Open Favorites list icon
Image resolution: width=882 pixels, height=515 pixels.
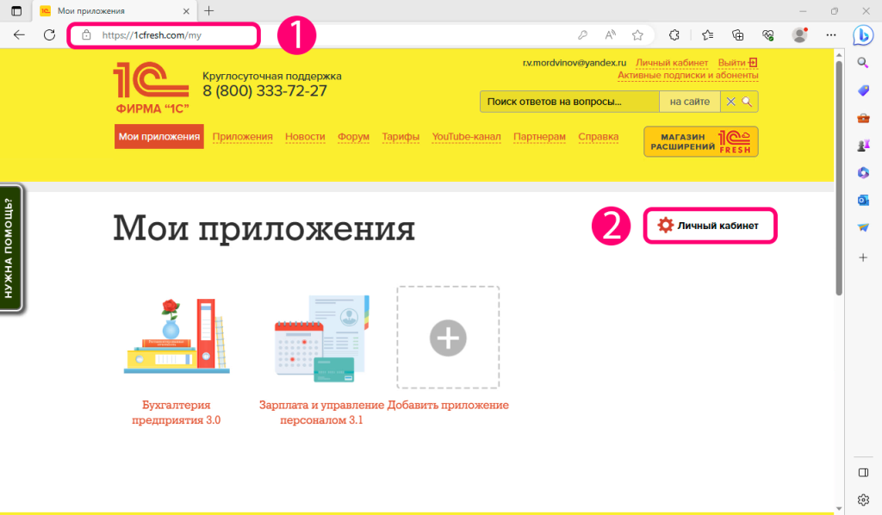708,34
